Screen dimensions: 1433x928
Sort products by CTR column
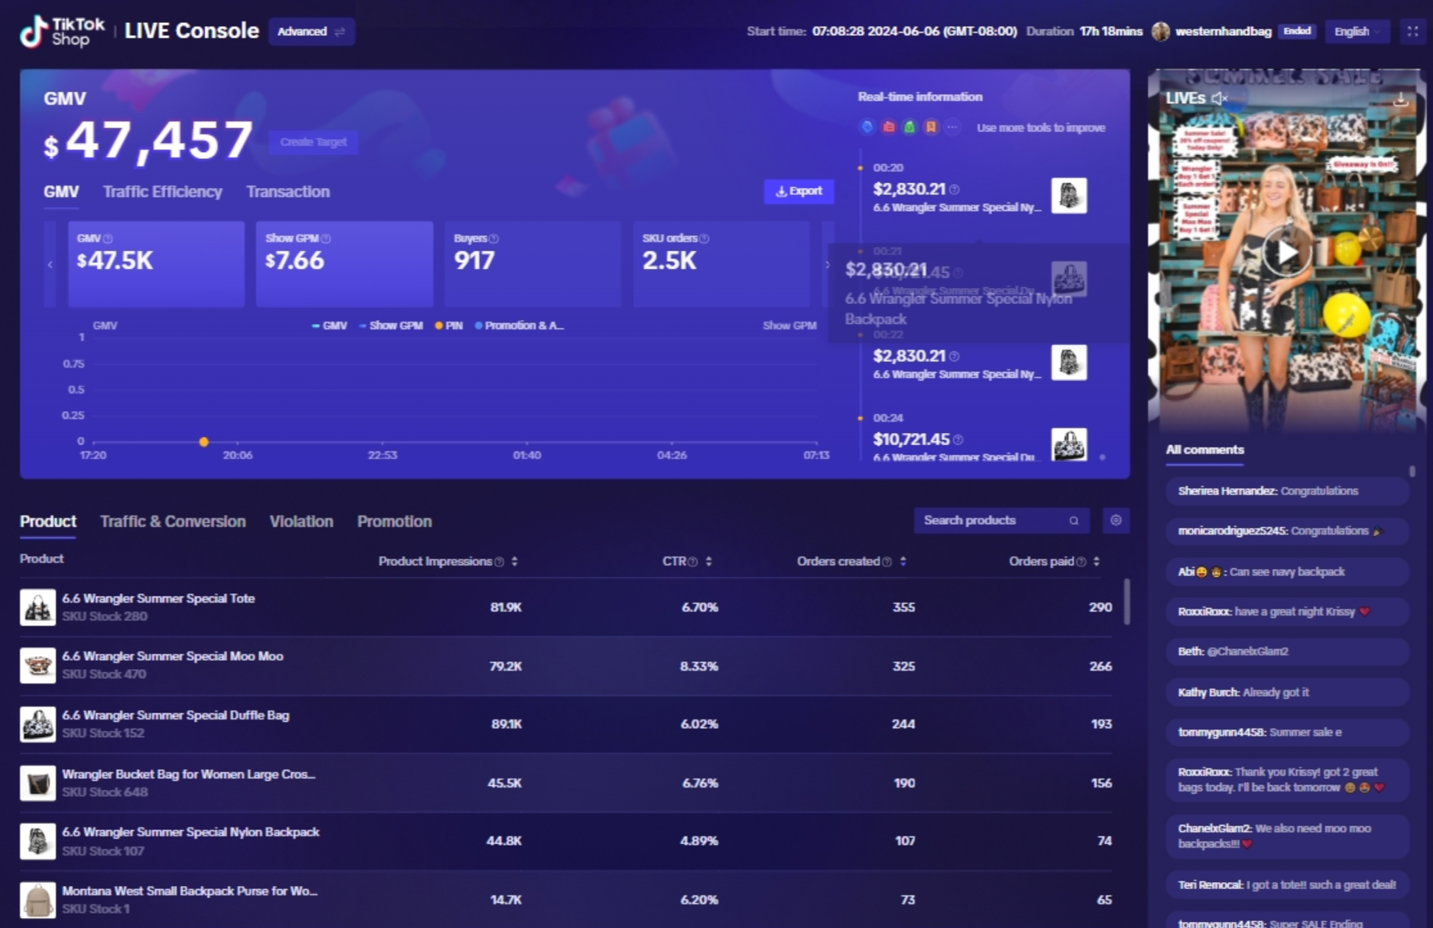pos(708,561)
